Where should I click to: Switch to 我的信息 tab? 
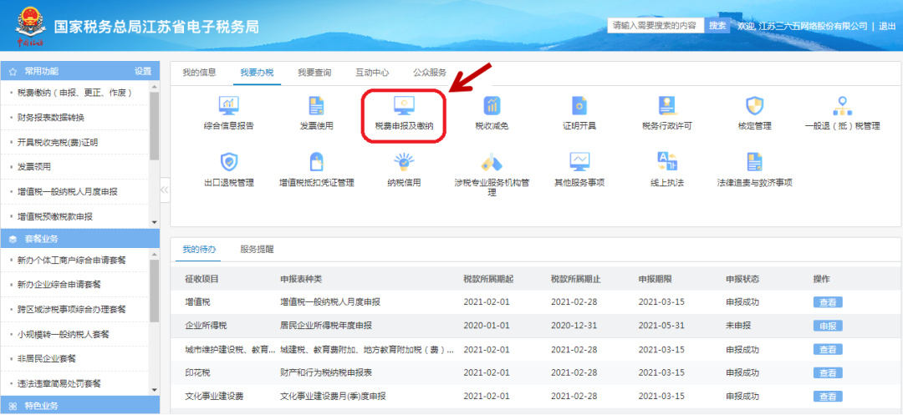pyautogui.click(x=199, y=73)
